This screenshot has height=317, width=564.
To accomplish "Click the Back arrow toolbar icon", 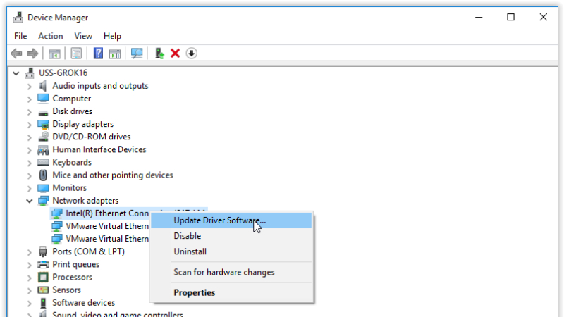I will 16,54.
